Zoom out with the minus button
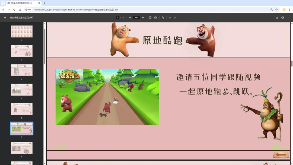 pyautogui.click(x=130, y=18)
